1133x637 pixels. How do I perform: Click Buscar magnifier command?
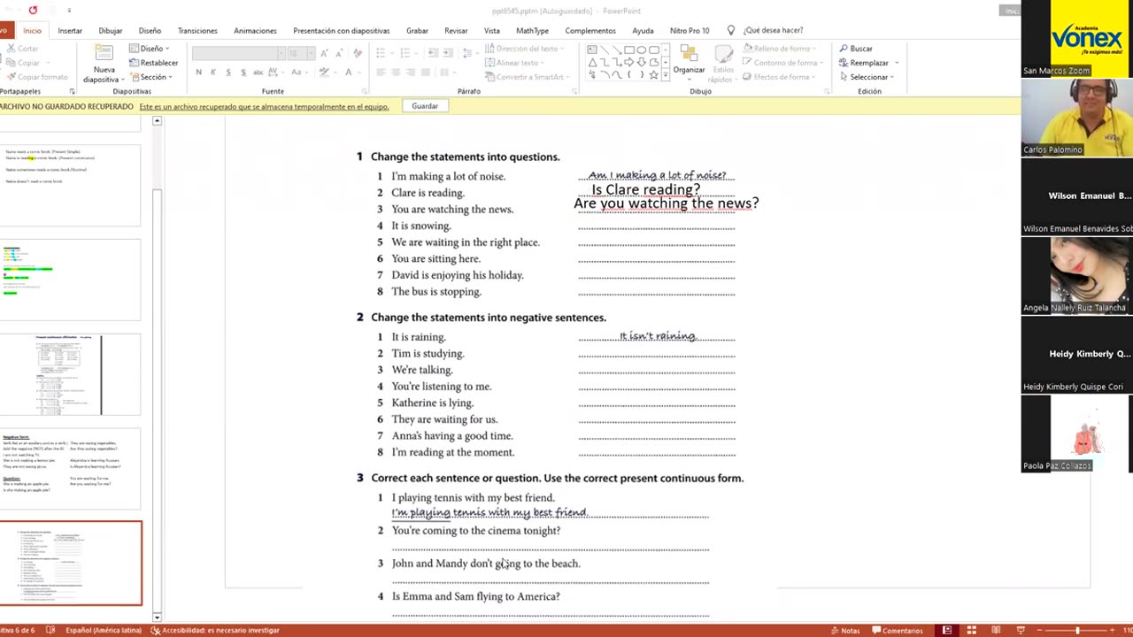pos(856,49)
